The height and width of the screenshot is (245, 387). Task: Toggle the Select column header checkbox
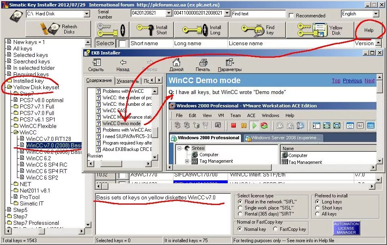123,44
